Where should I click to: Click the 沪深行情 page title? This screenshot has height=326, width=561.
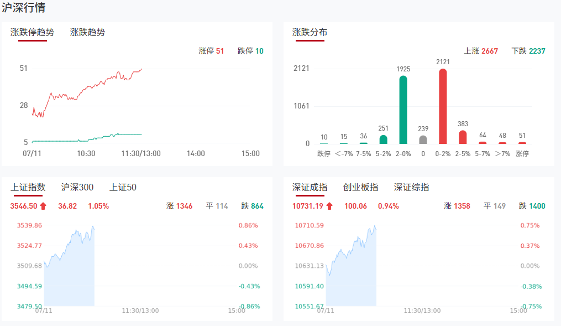[24, 8]
